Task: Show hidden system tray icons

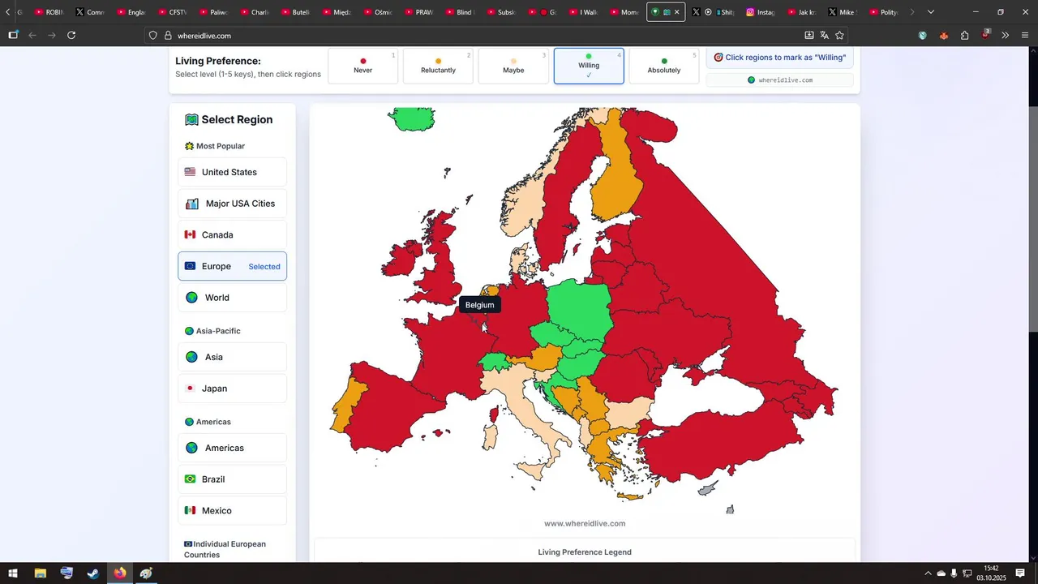Action: (928, 573)
